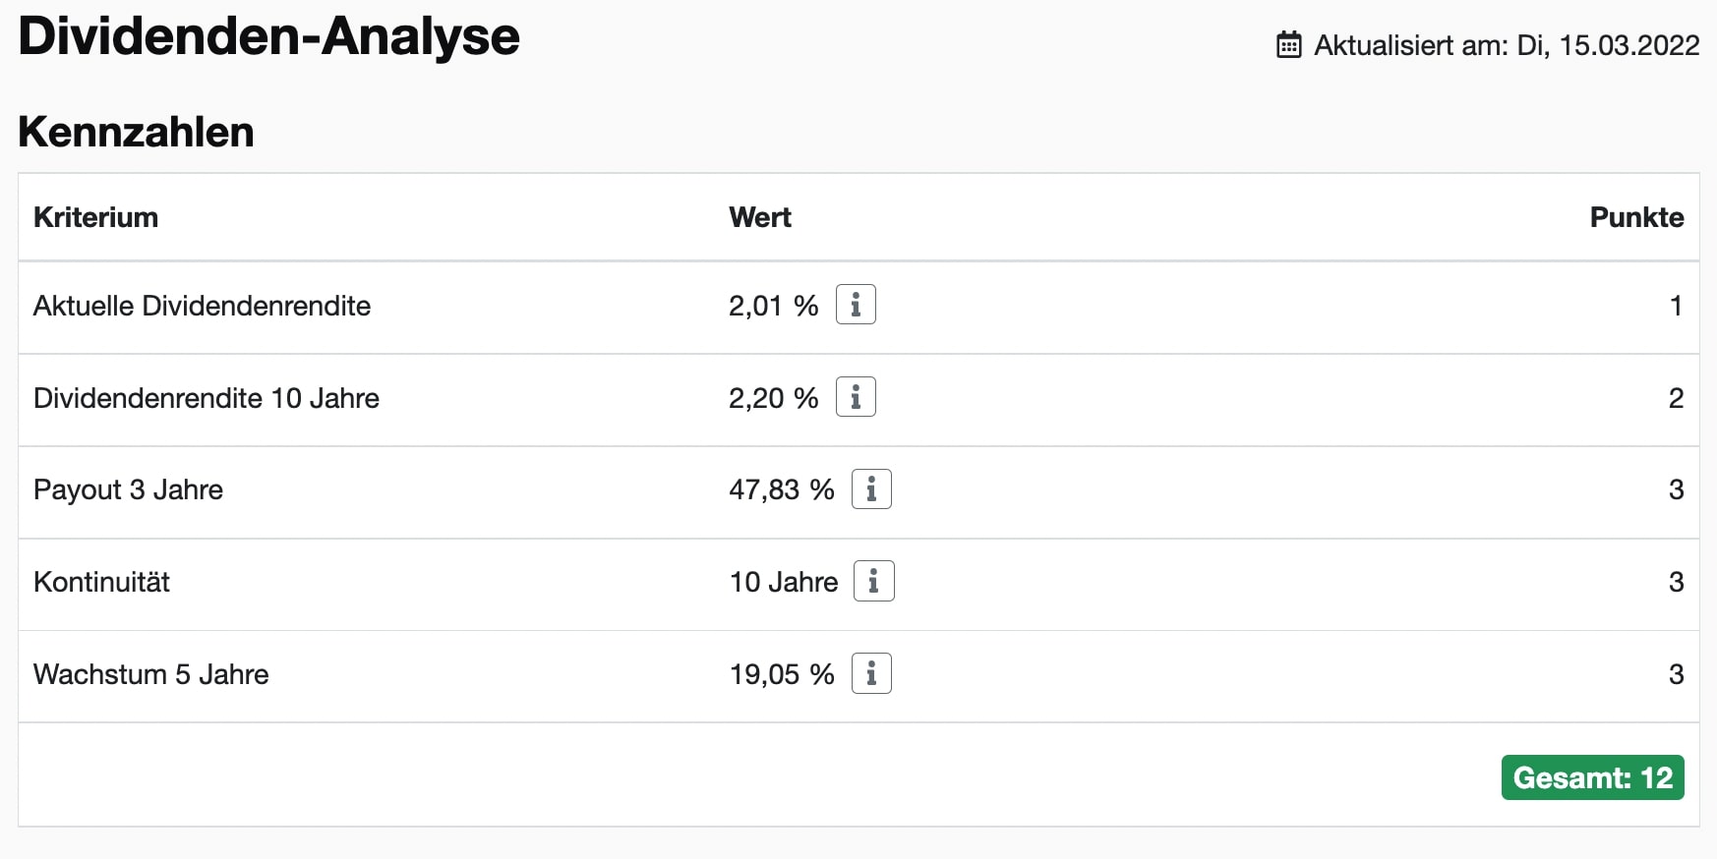Select the Kriterium column header
The image size is (1717, 859).
coord(95,217)
